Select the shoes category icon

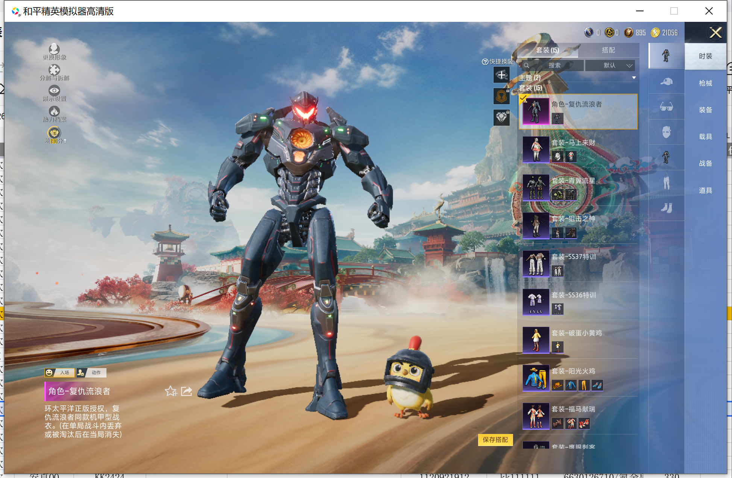pos(666,208)
